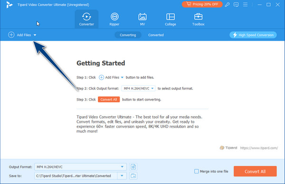
Task: Maximize the Tipard window
Action: point(268,5)
